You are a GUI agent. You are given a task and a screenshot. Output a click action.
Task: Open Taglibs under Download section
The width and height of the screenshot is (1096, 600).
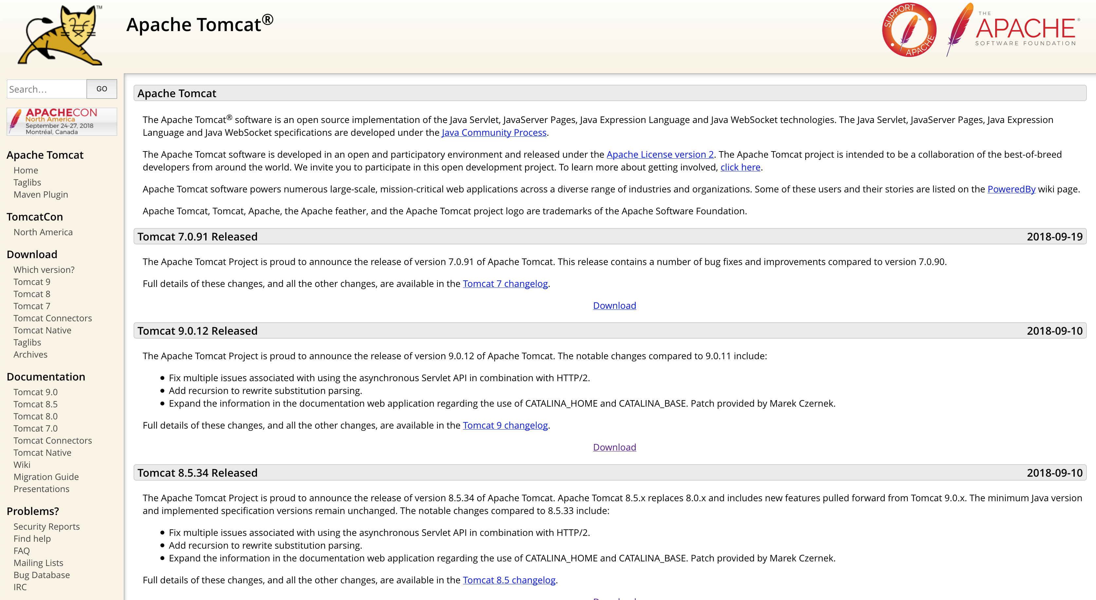click(27, 342)
